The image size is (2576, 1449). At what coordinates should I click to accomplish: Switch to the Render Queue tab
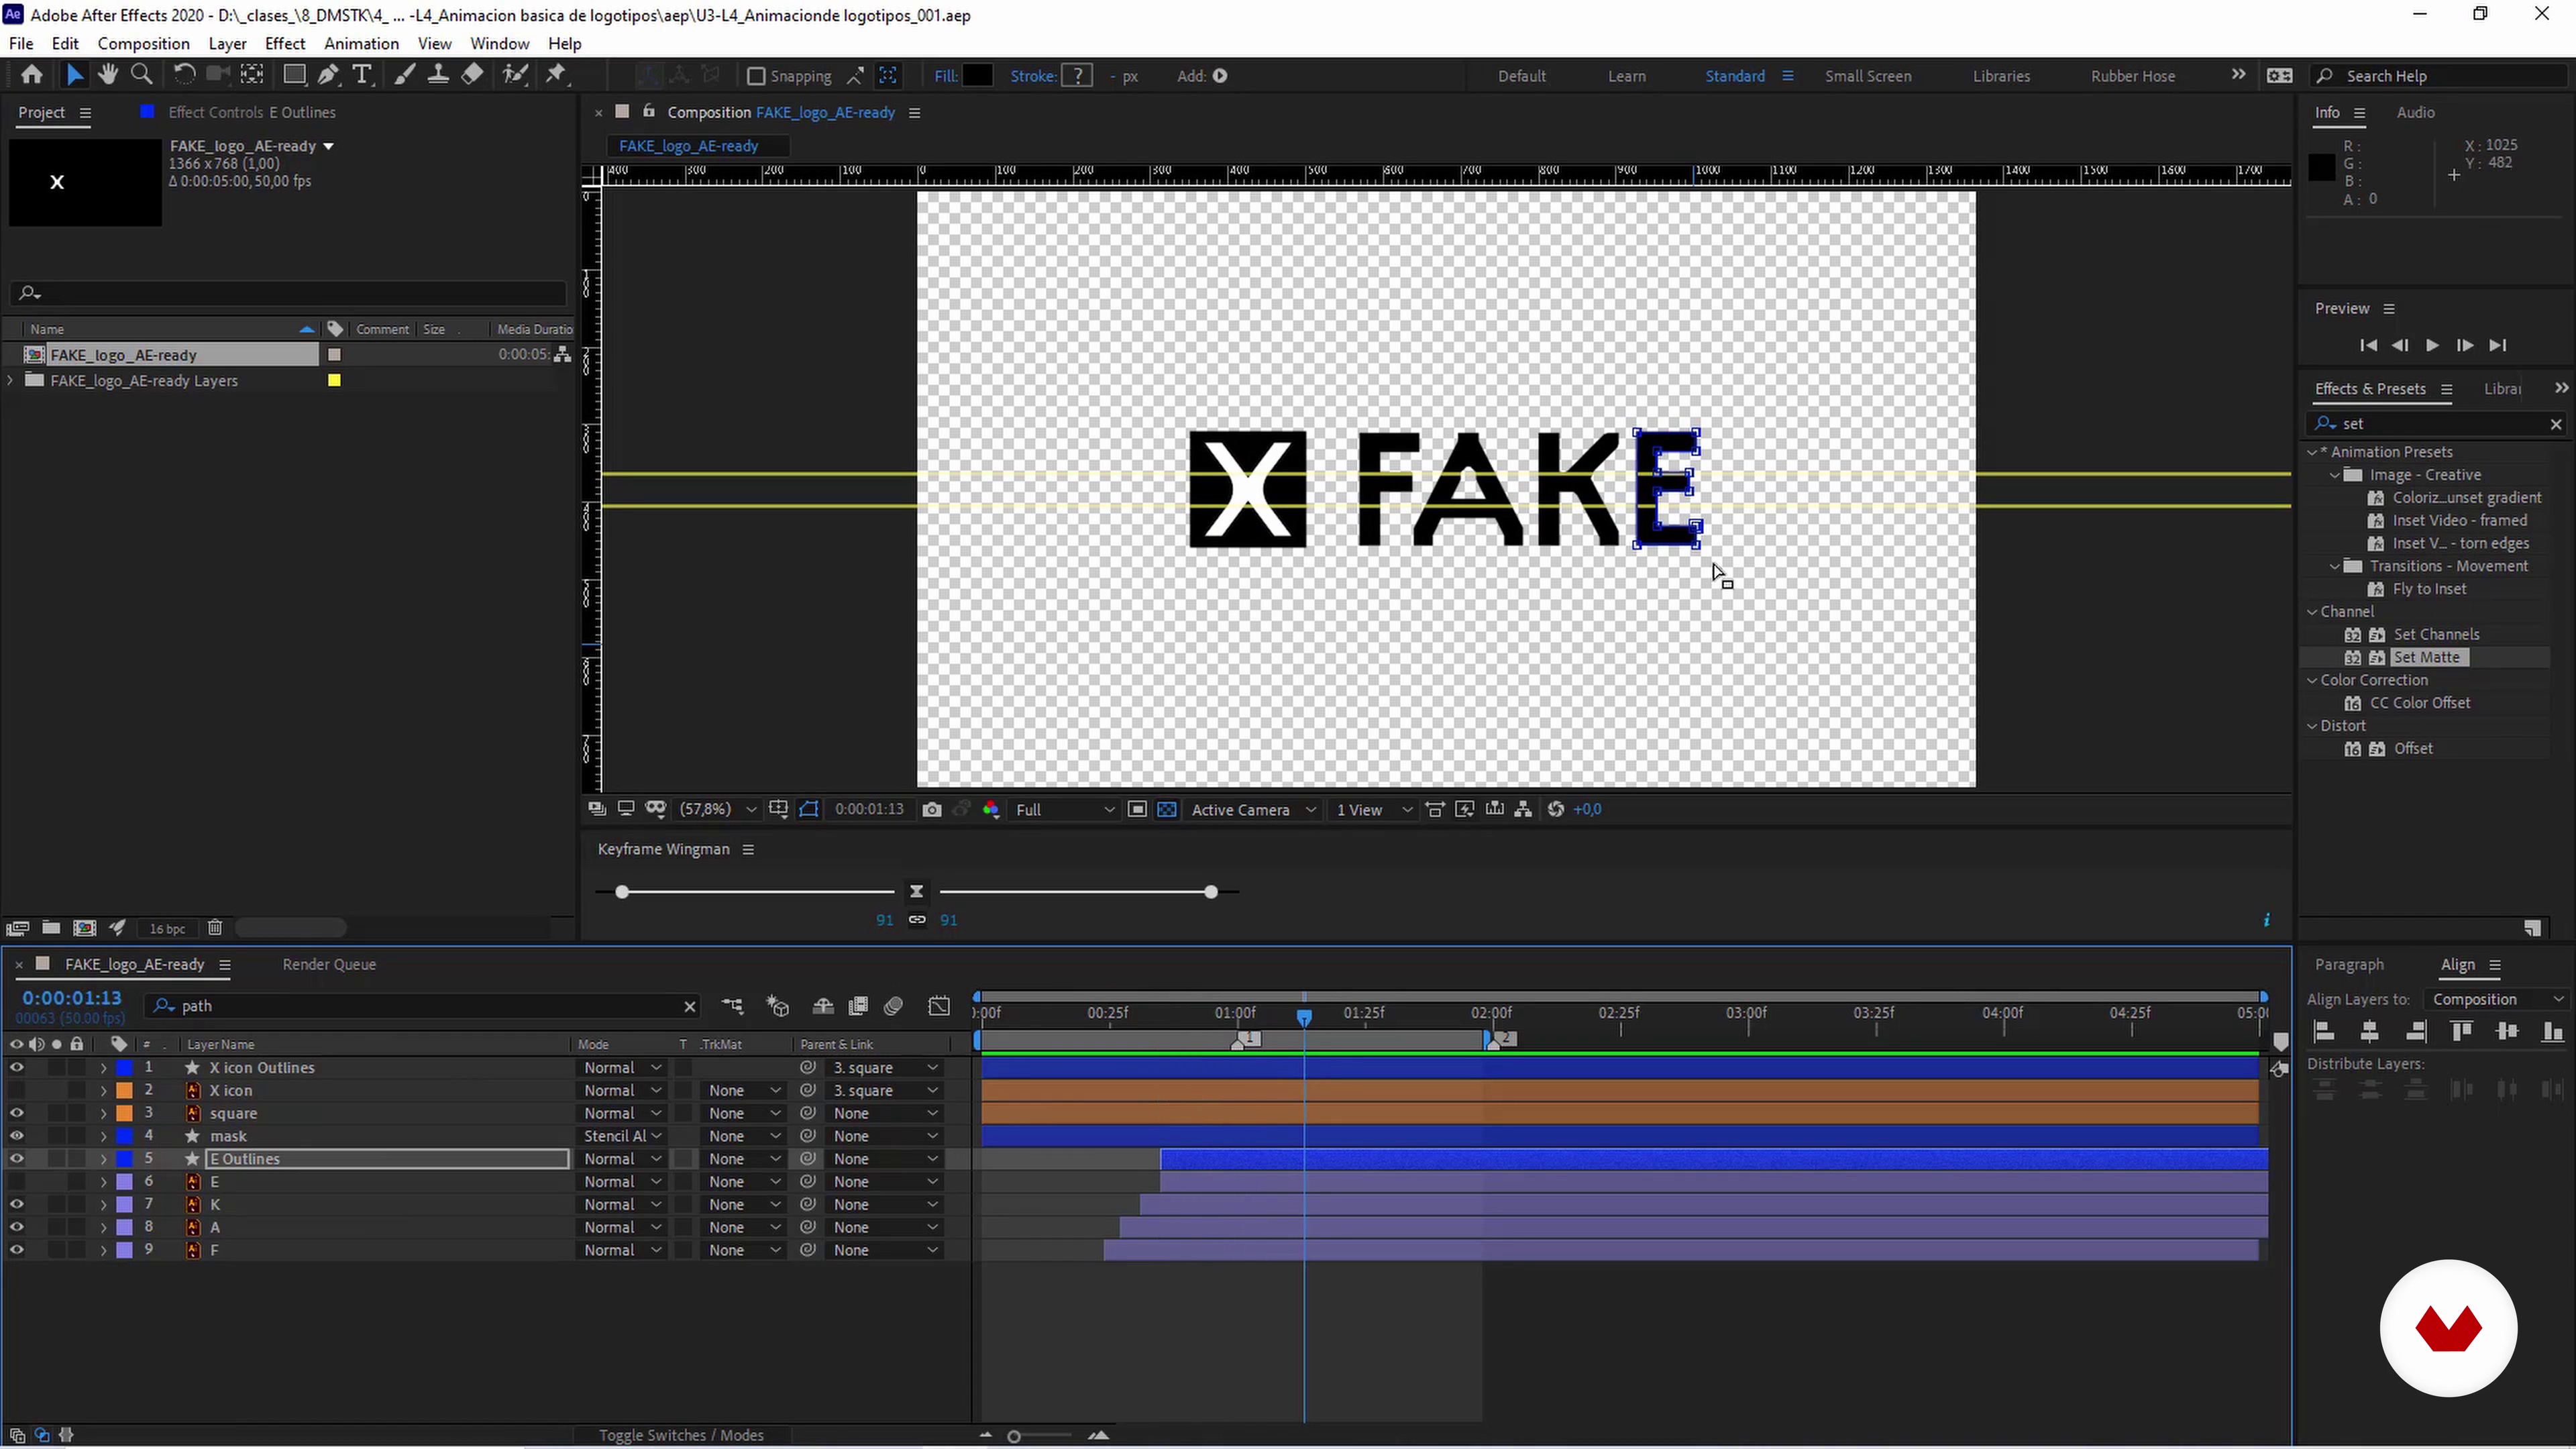pyautogui.click(x=329, y=964)
